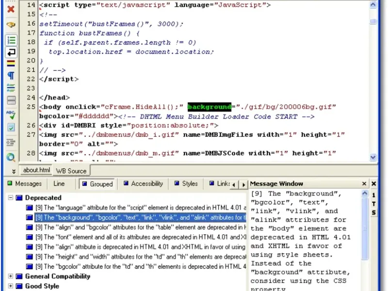Select the Good Style group label
This screenshot has height=291, width=388.
pyautogui.click(x=42, y=286)
